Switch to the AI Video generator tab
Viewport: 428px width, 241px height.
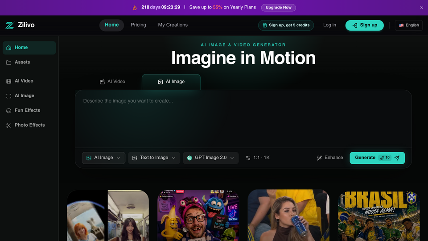[x=112, y=82]
